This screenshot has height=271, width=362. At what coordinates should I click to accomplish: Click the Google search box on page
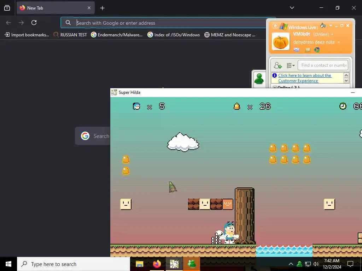(93, 136)
